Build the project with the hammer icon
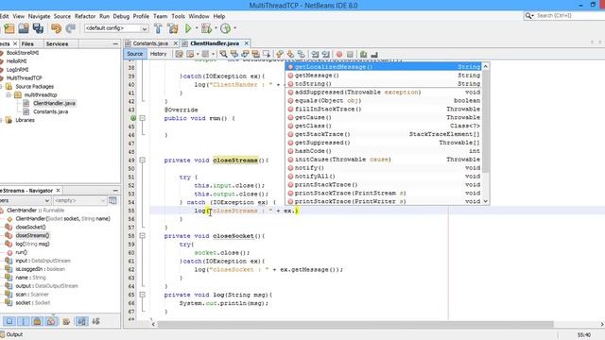605x340 pixels. click(x=158, y=28)
